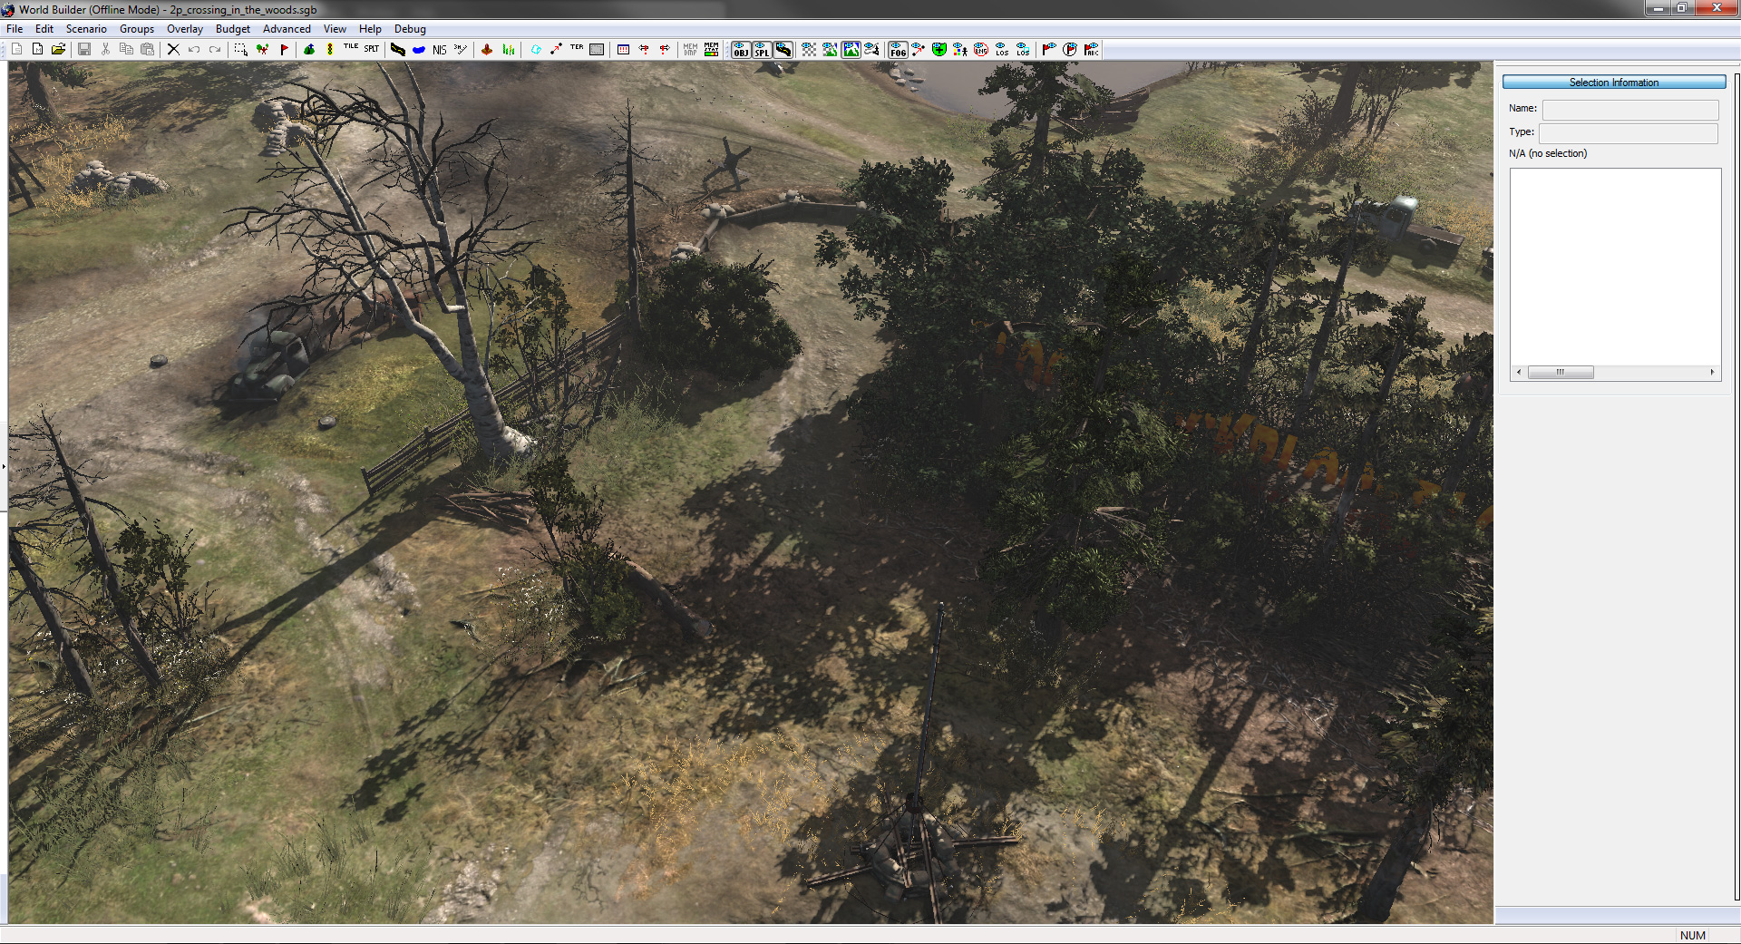Click the delete X toolbar icon
1741x944 pixels.
pos(173,50)
